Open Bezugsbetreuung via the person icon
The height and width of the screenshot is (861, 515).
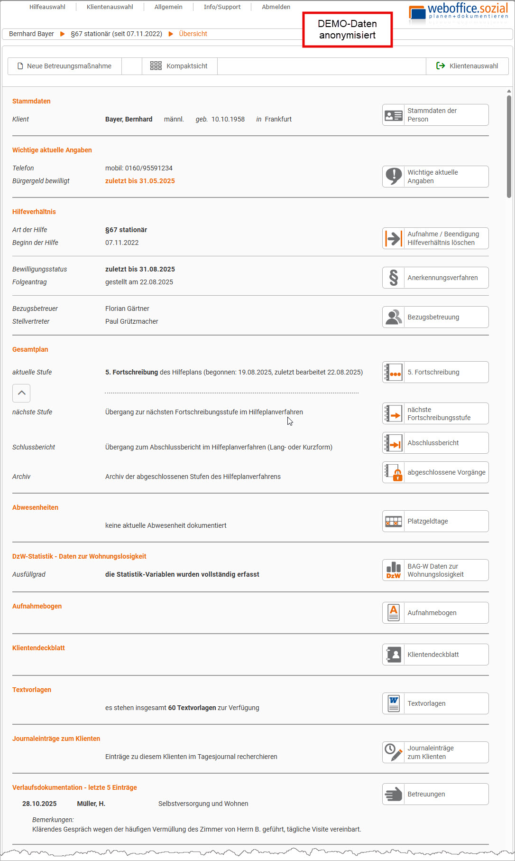394,317
